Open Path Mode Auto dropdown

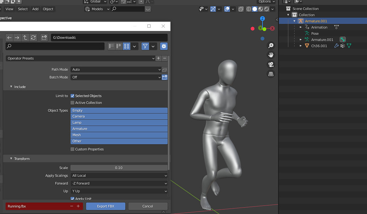116,69
